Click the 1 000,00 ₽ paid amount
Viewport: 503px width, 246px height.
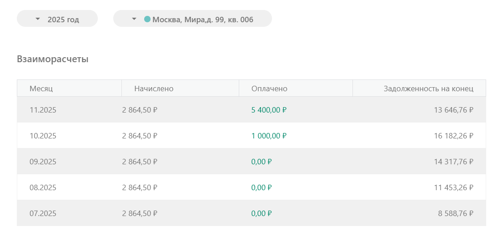(x=269, y=136)
